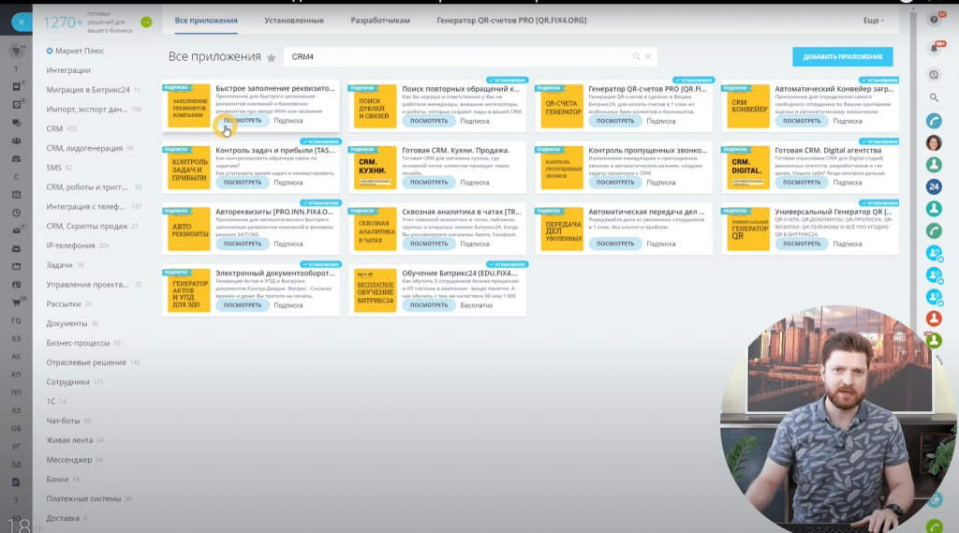Clear the CRM4 search text with the x icon
Viewport: 959px width, 533px height.
(648, 57)
